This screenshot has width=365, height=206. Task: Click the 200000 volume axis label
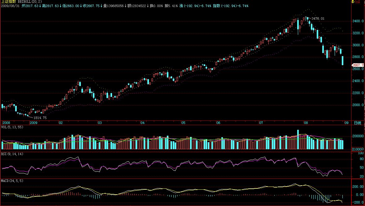coord(358,136)
